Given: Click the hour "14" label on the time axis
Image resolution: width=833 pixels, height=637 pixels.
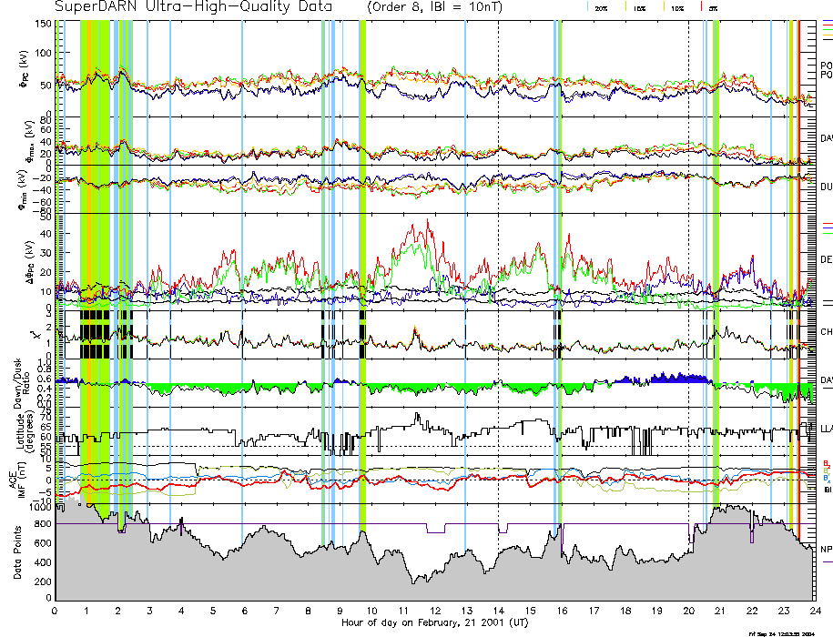Looking at the screenshot, I should (498, 611).
